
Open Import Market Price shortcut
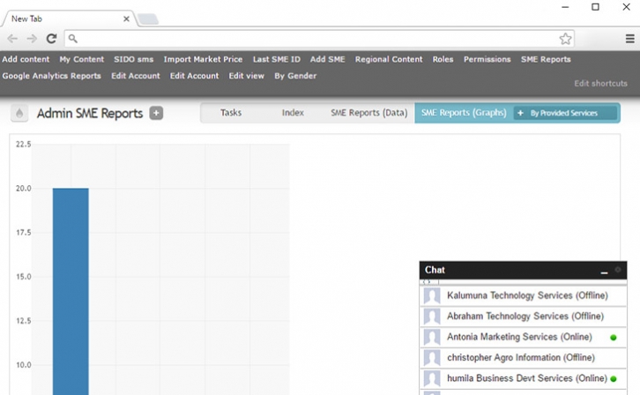(203, 59)
